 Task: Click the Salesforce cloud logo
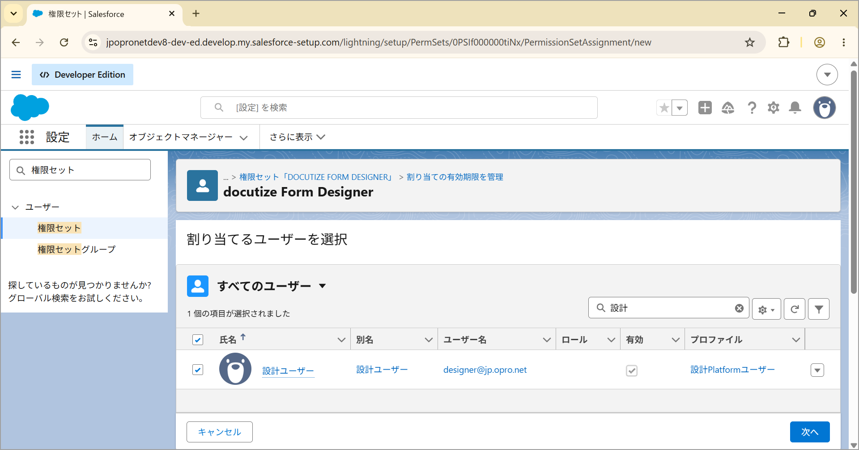coord(30,108)
